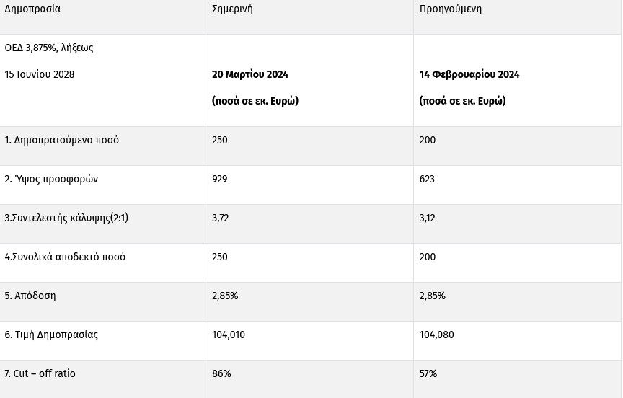
Task: Click the 20 Μαρτίου 2024 date cell
Action: [x=250, y=74]
